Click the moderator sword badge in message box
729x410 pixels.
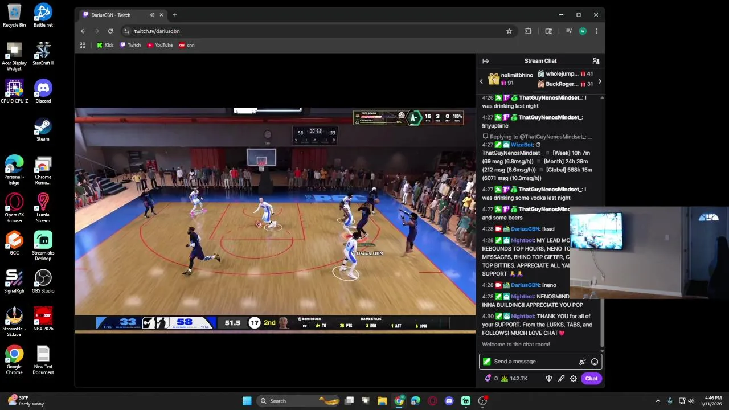coord(486,362)
